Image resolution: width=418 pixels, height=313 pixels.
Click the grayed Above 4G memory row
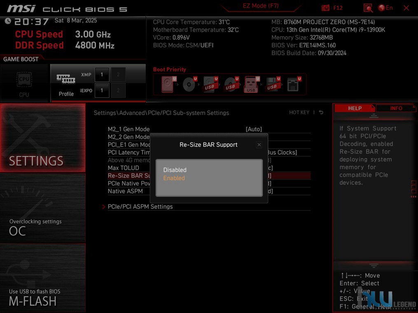(129, 160)
